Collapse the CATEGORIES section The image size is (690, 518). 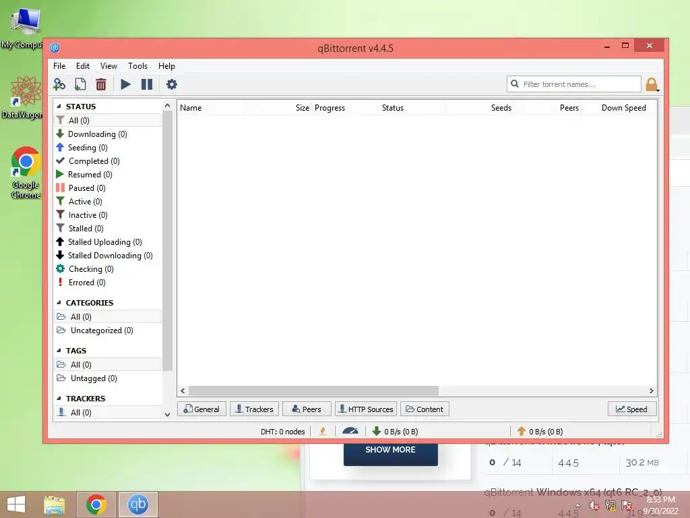pyautogui.click(x=59, y=302)
